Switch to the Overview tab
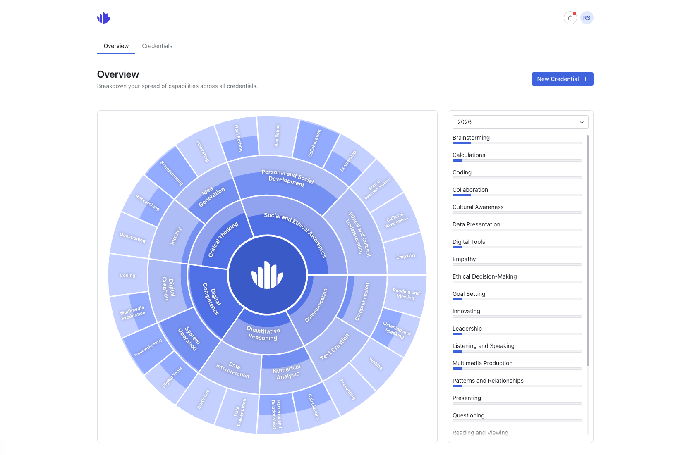The height and width of the screenshot is (455, 680). click(x=116, y=46)
